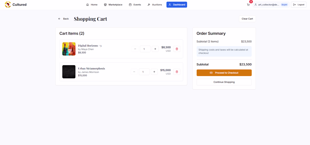Viewport: 310px width, 145px height.
Task: Click quantity field for Digital Horizons #3
Action: point(145,49)
